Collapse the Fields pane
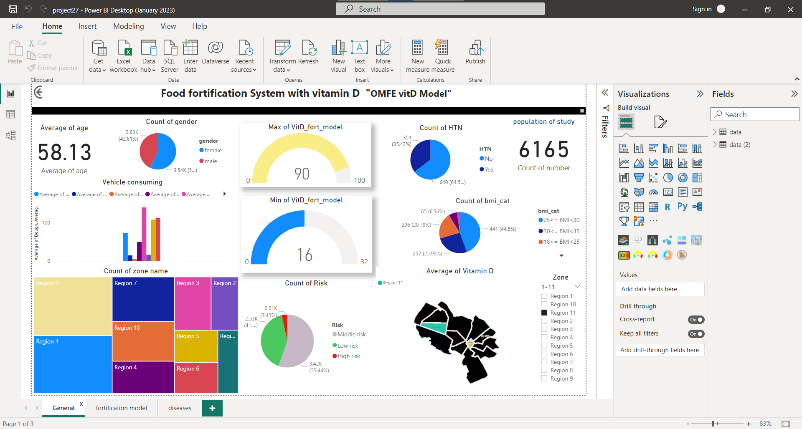This screenshot has height=429, width=802. pos(794,94)
